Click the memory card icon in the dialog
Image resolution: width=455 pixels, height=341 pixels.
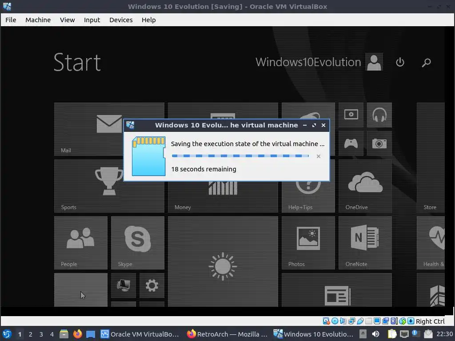click(148, 156)
